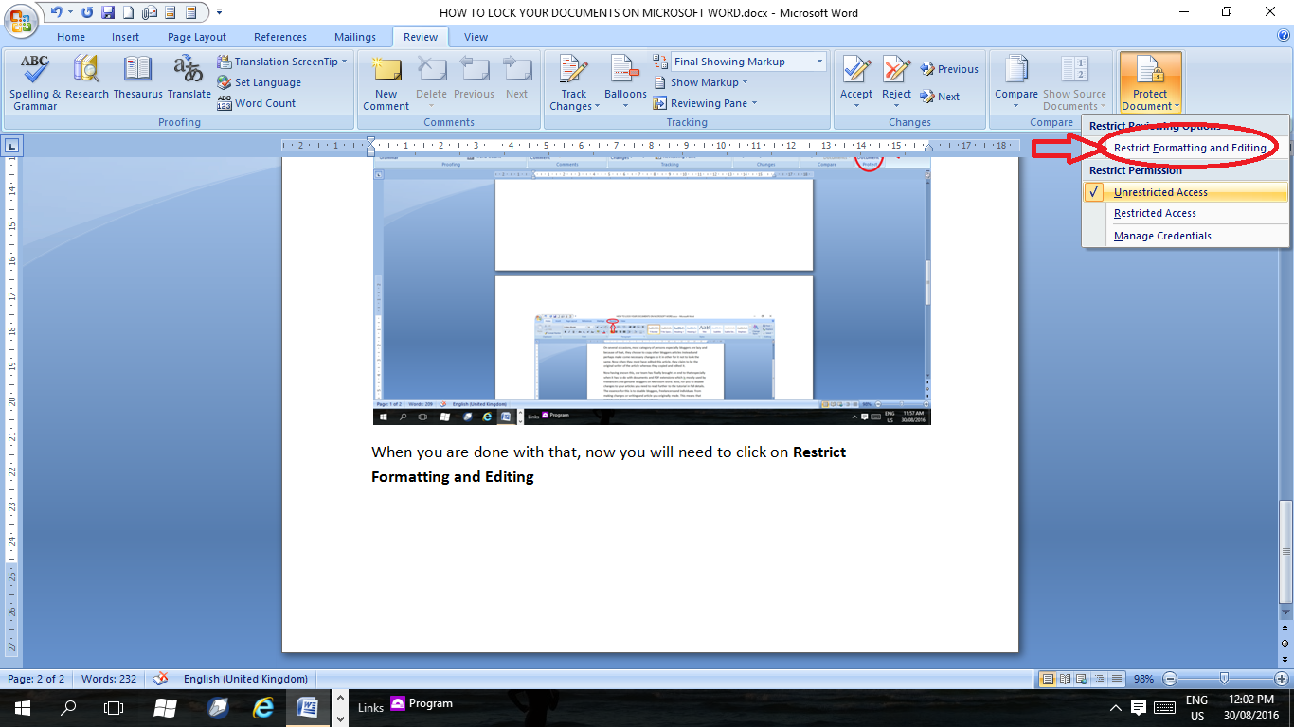Save the document with the floppy icon
Viewport: 1294px width, 727px height.
[107, 12]
